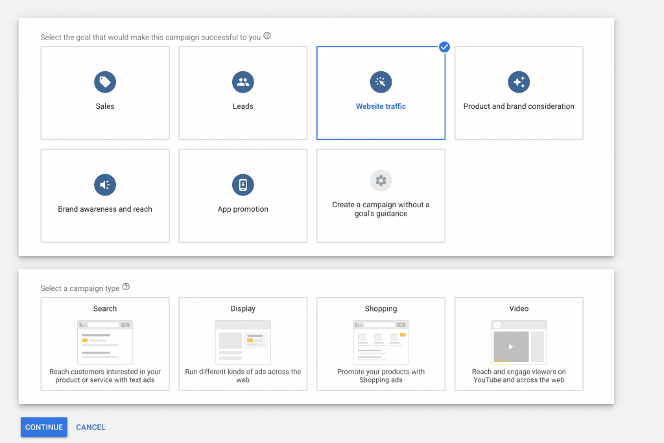Click the CONTINUE button

pyautogui.click(x=44, y=427)
